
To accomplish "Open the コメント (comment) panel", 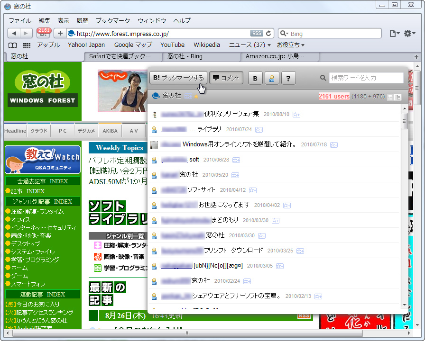I will point(226,78).
